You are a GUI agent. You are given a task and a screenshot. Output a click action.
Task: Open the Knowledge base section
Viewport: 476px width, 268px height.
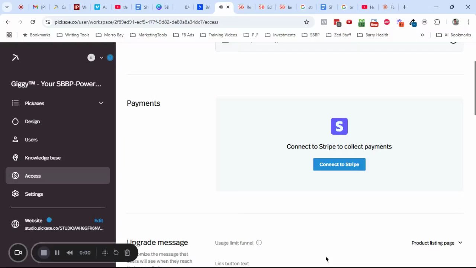coord(43,158)
